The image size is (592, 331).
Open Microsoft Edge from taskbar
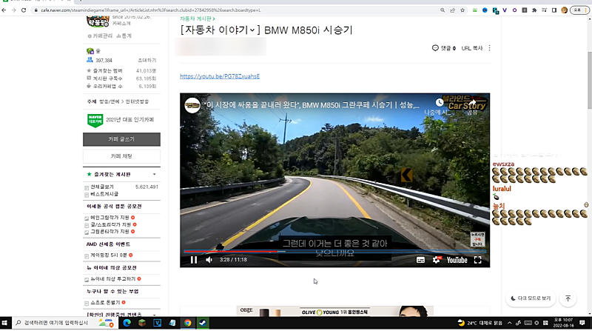click(127, 323)
